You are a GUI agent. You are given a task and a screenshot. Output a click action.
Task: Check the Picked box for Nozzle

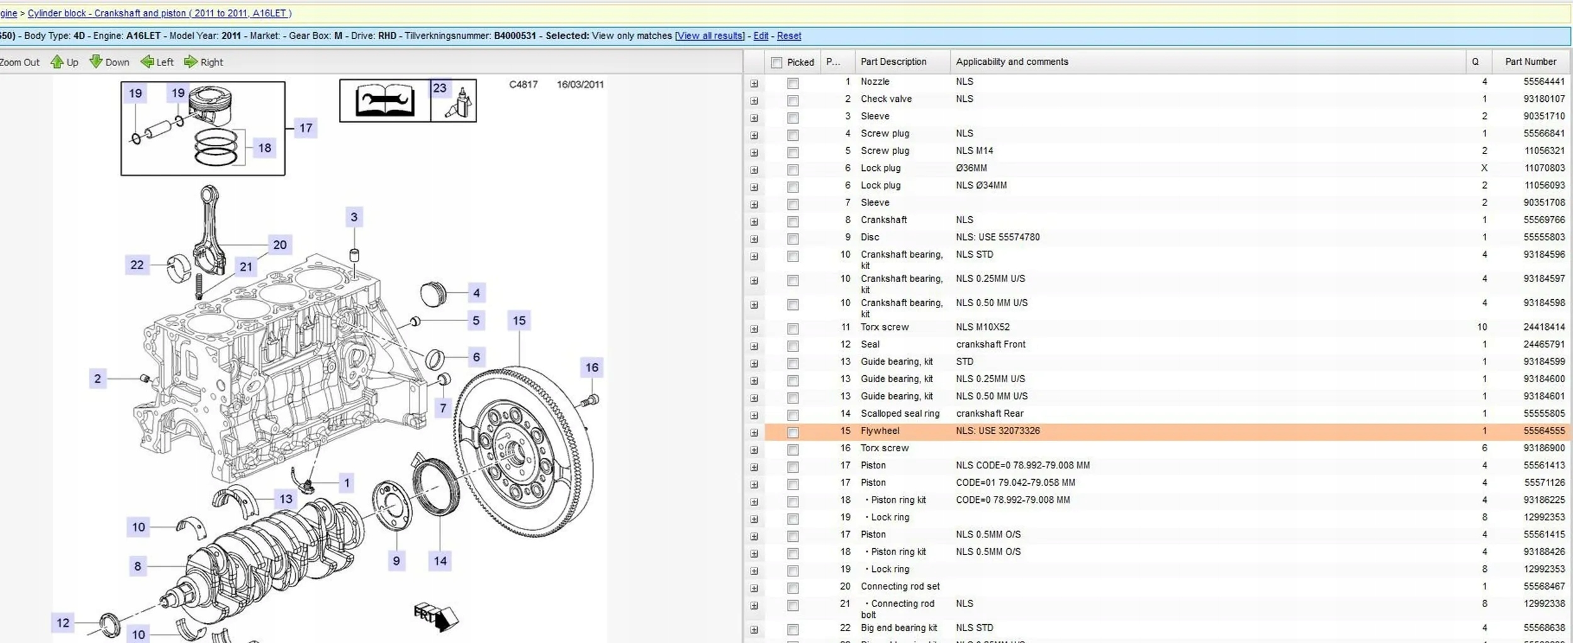coord(793,83)
